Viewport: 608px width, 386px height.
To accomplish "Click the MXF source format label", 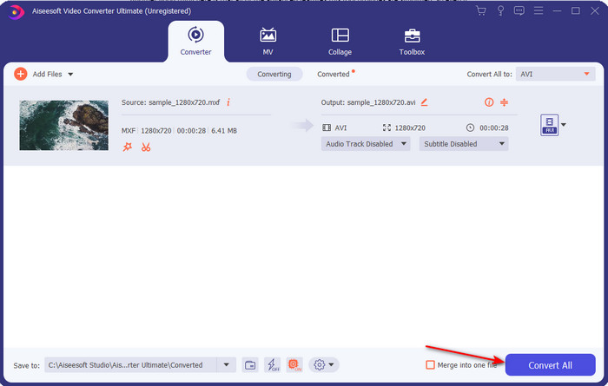I will click(x=129, y=131).
